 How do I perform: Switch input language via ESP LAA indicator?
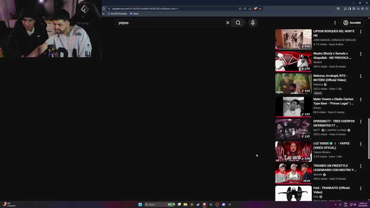[346, 205]
